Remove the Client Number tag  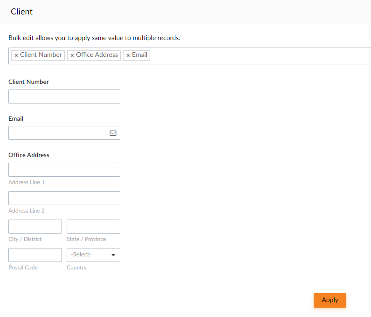(16, 55)
